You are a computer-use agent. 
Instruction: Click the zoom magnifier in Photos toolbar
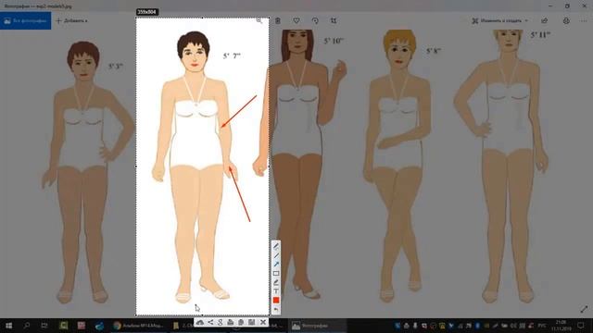[x=259, y=20]
